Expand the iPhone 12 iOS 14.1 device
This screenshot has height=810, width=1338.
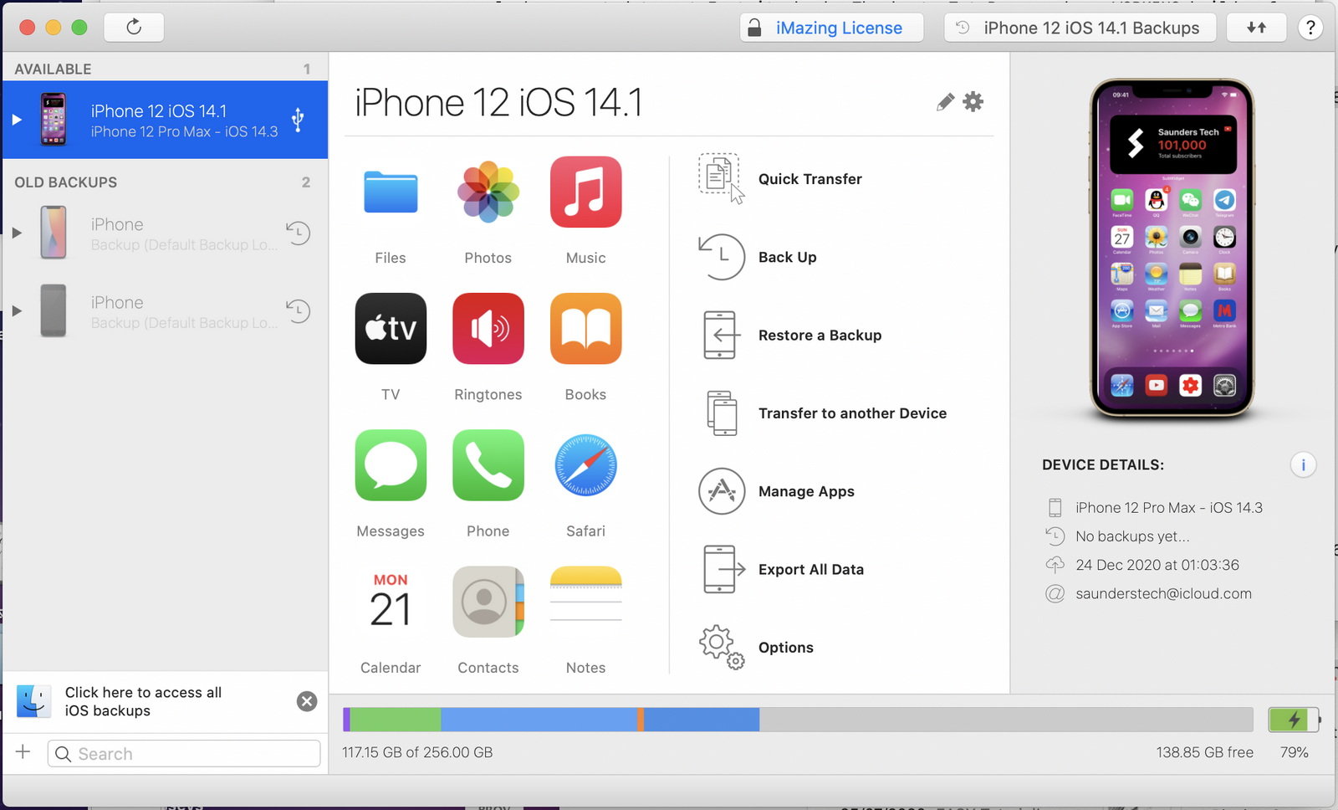(17, 120)
